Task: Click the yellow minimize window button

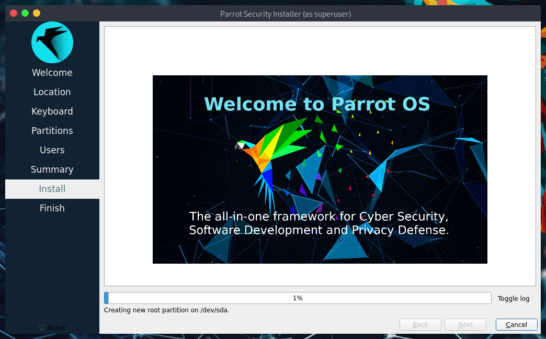Action: 36,13
